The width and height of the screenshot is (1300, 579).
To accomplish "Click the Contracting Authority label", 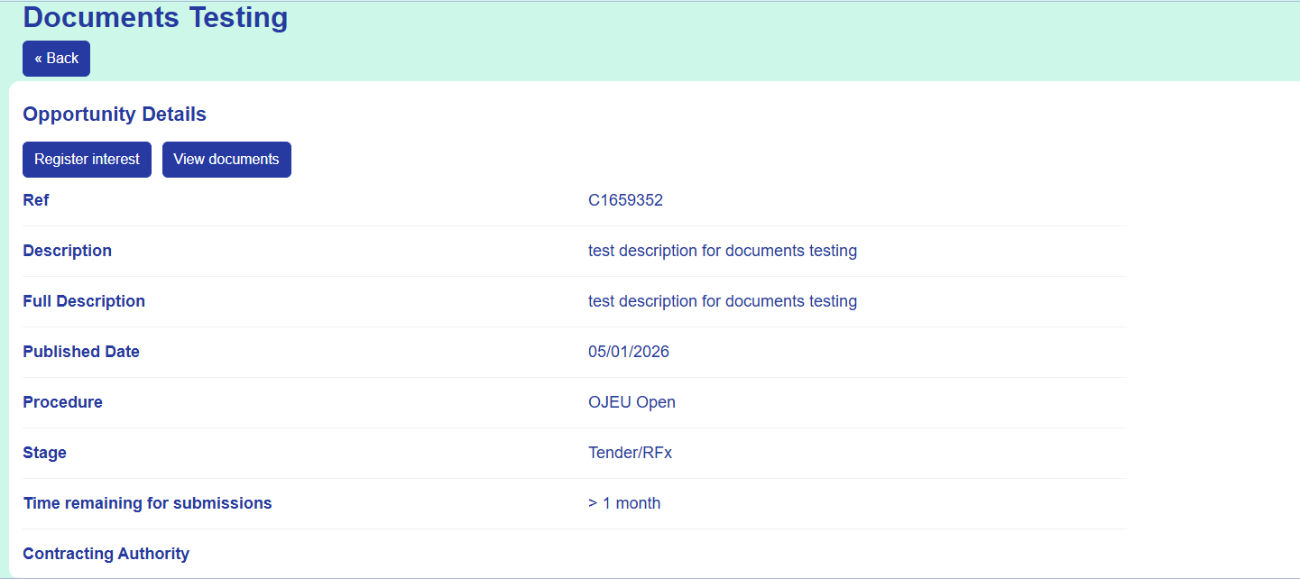I will [106, 554].
